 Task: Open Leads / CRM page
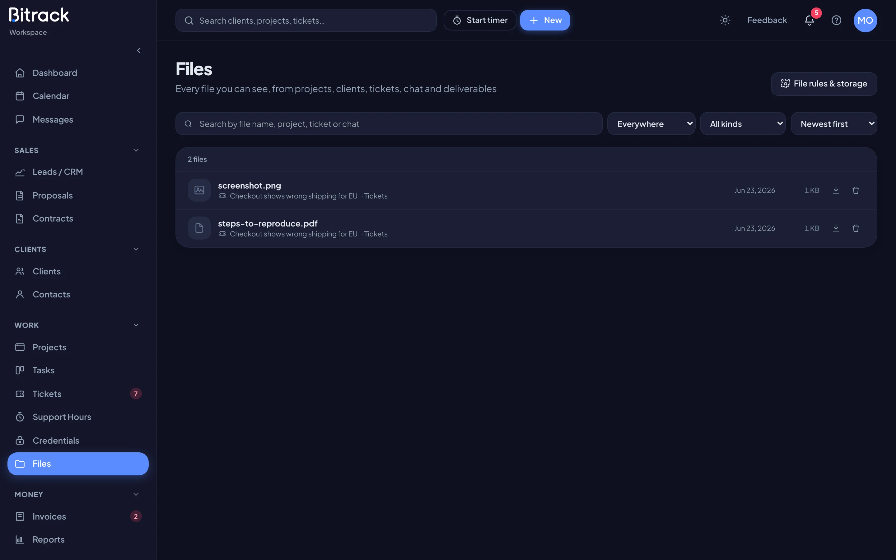click(78, 172)
